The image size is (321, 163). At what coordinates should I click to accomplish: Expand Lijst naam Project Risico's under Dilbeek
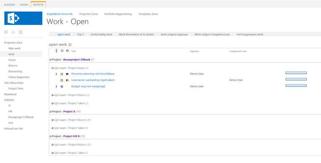pyautogui.click(x=52, y=95)
